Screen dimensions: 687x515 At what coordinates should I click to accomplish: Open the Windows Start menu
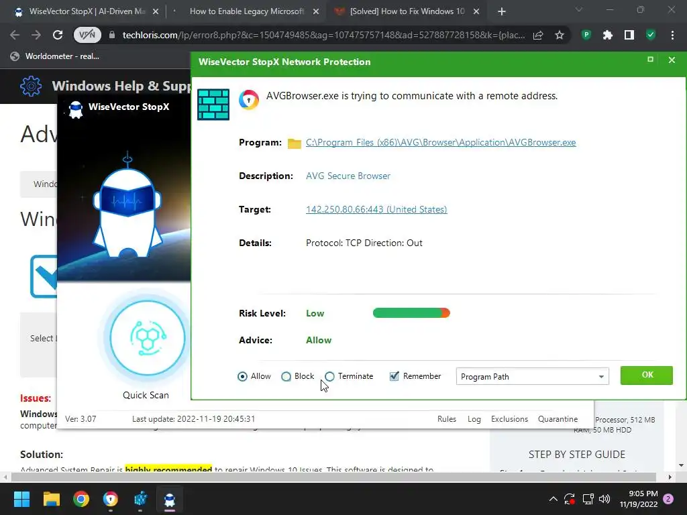[x=21, y=499]
